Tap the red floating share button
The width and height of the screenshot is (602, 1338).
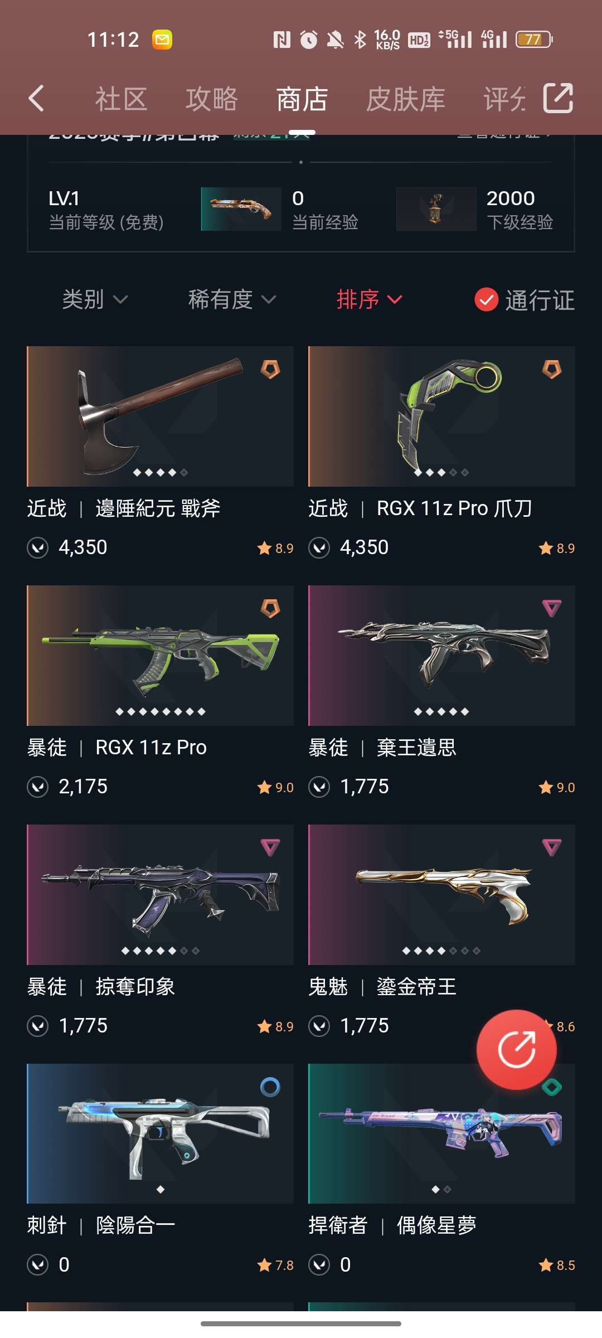[516, 1049]
